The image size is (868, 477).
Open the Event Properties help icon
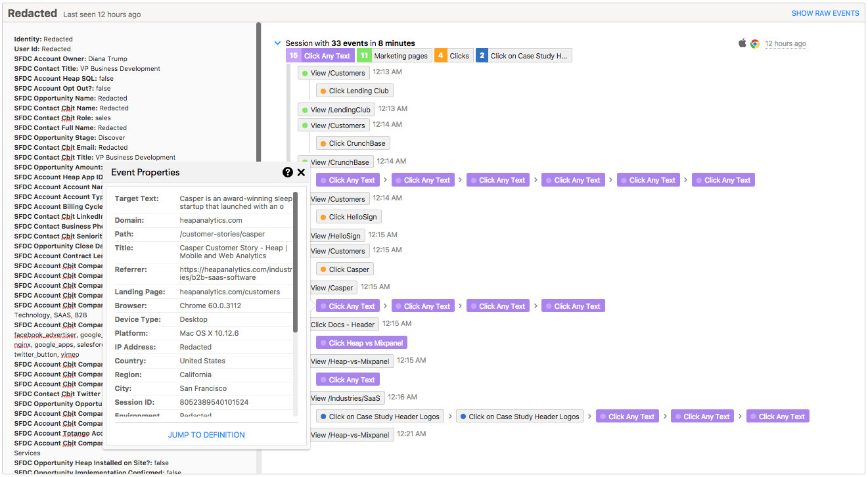288,172
